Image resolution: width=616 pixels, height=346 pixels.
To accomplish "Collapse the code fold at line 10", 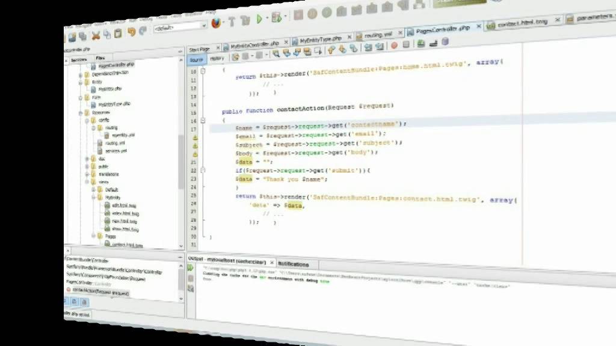I will [203, 71].
